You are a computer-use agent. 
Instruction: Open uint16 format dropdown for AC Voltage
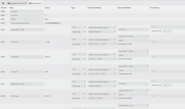tap(102, 59)
